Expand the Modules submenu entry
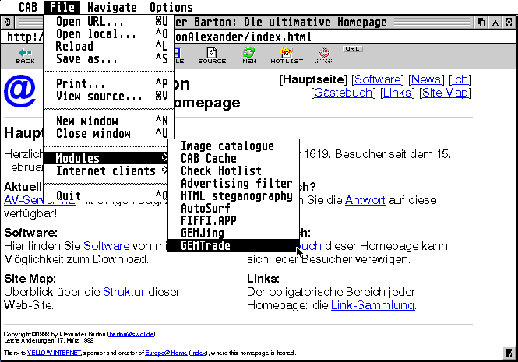The width and height of the screenshot is (518, 362). click(106, 158)
